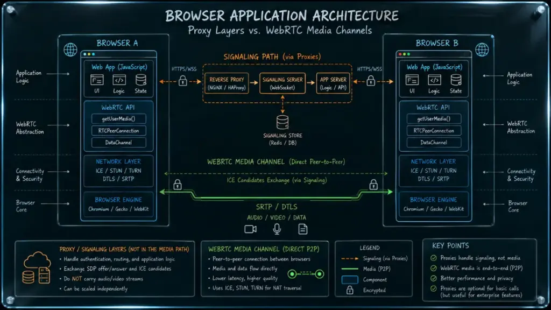Click the HTTPS/WSS lock icon beside Browser B
This screenshot has height=310, width=551.
pyautogui.click(x=370, y=81)
